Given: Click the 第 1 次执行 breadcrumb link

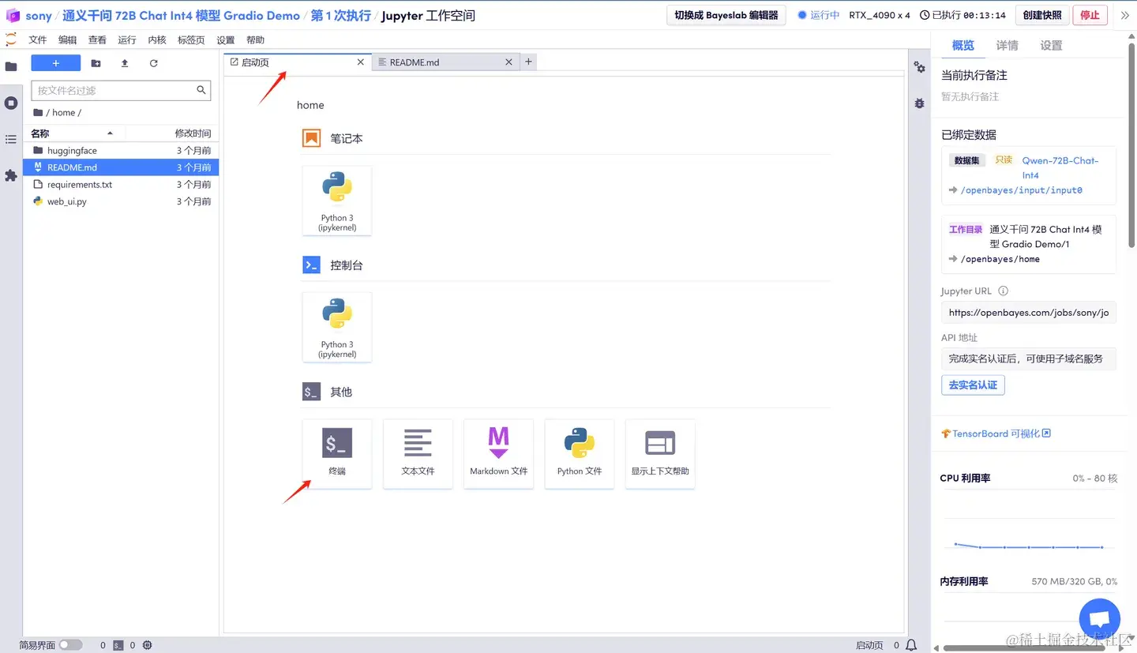Looking at the screenshot, I should click(341, 16).
